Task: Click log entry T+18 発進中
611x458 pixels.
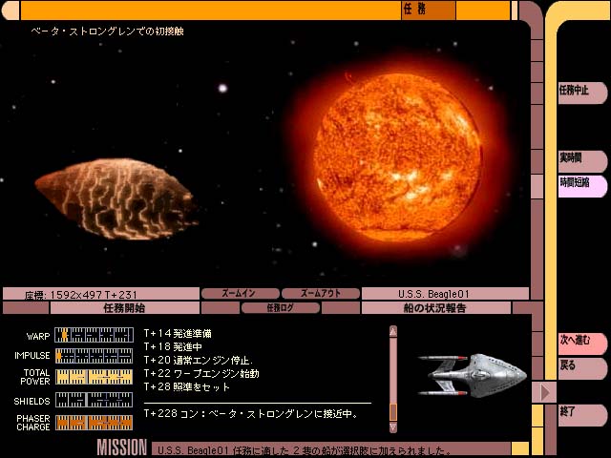Action: pyautogui.click(x=173, y=346)
